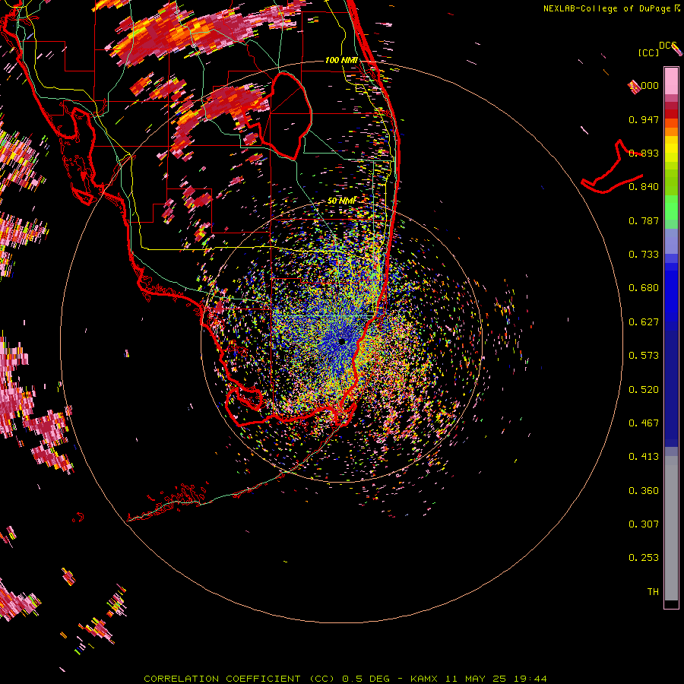Click the 0.840 scale value
The image size is (684, 684).
[644, 187]
